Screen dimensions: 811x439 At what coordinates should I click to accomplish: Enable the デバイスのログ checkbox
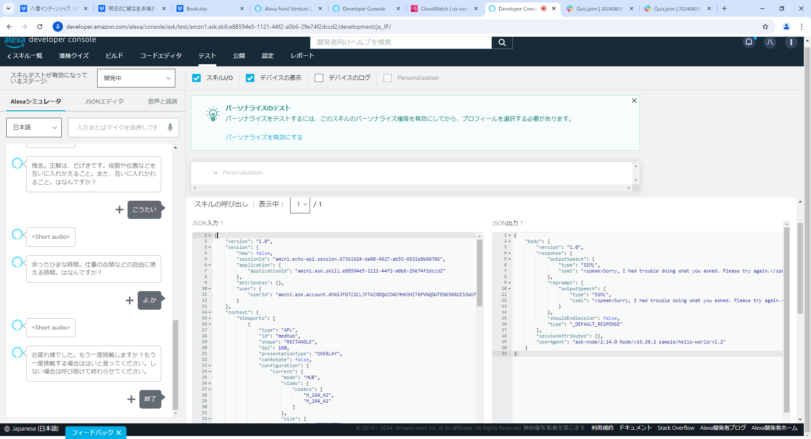[319, 78]
